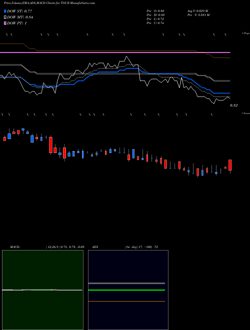Click the 0.82 price label on EMA chart

tap(234, 105)
